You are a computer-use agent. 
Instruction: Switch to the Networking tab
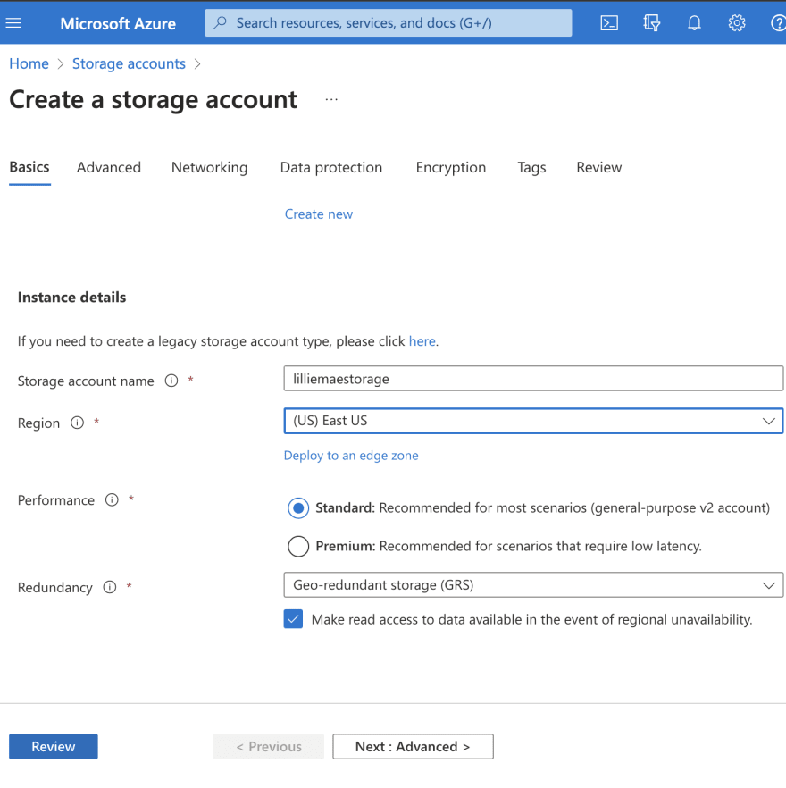click(x=210, y=167)
